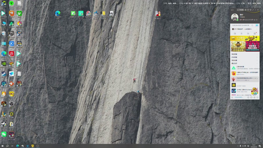
Task: Open the Kugou Music blue K icon
Action: point(12,43)
